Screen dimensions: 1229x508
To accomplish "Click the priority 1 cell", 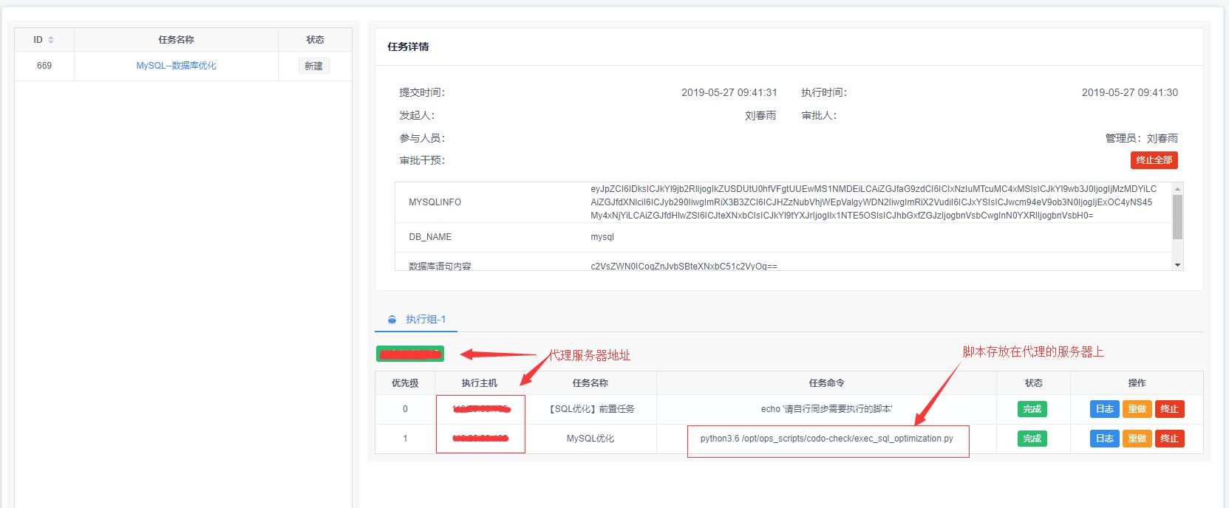I will tap(405, 439).
